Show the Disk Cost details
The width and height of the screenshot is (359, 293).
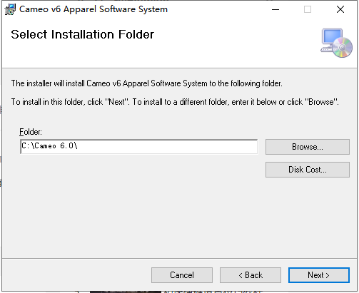point(308,170)
